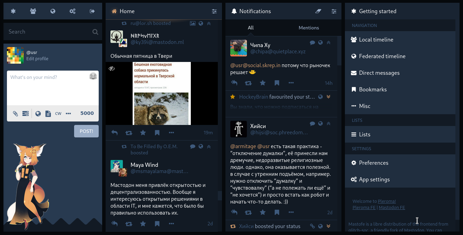Viewport: 463px width, 235px height.
Task: Toggle the CW content warning
Action: 58,114
